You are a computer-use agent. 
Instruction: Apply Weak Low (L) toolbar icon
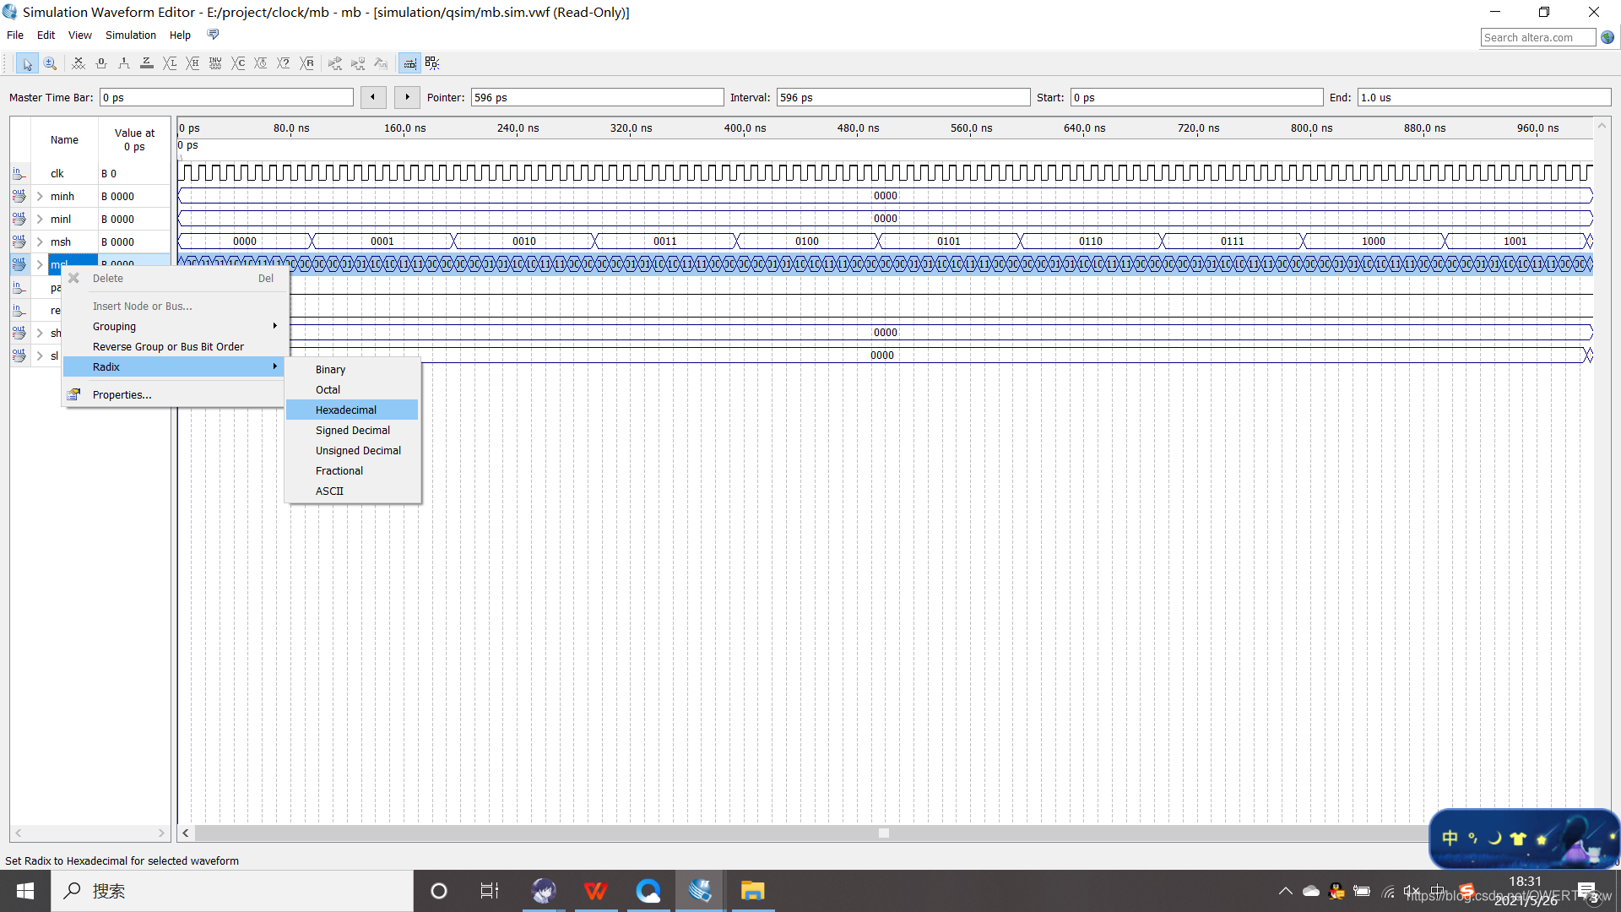[170, 63]
